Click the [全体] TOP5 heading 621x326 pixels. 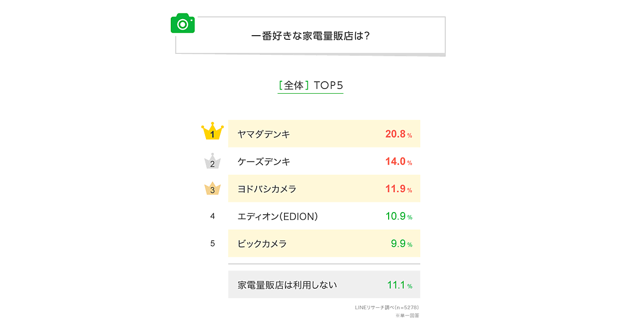pyautogui.click(x=310, y=85)
